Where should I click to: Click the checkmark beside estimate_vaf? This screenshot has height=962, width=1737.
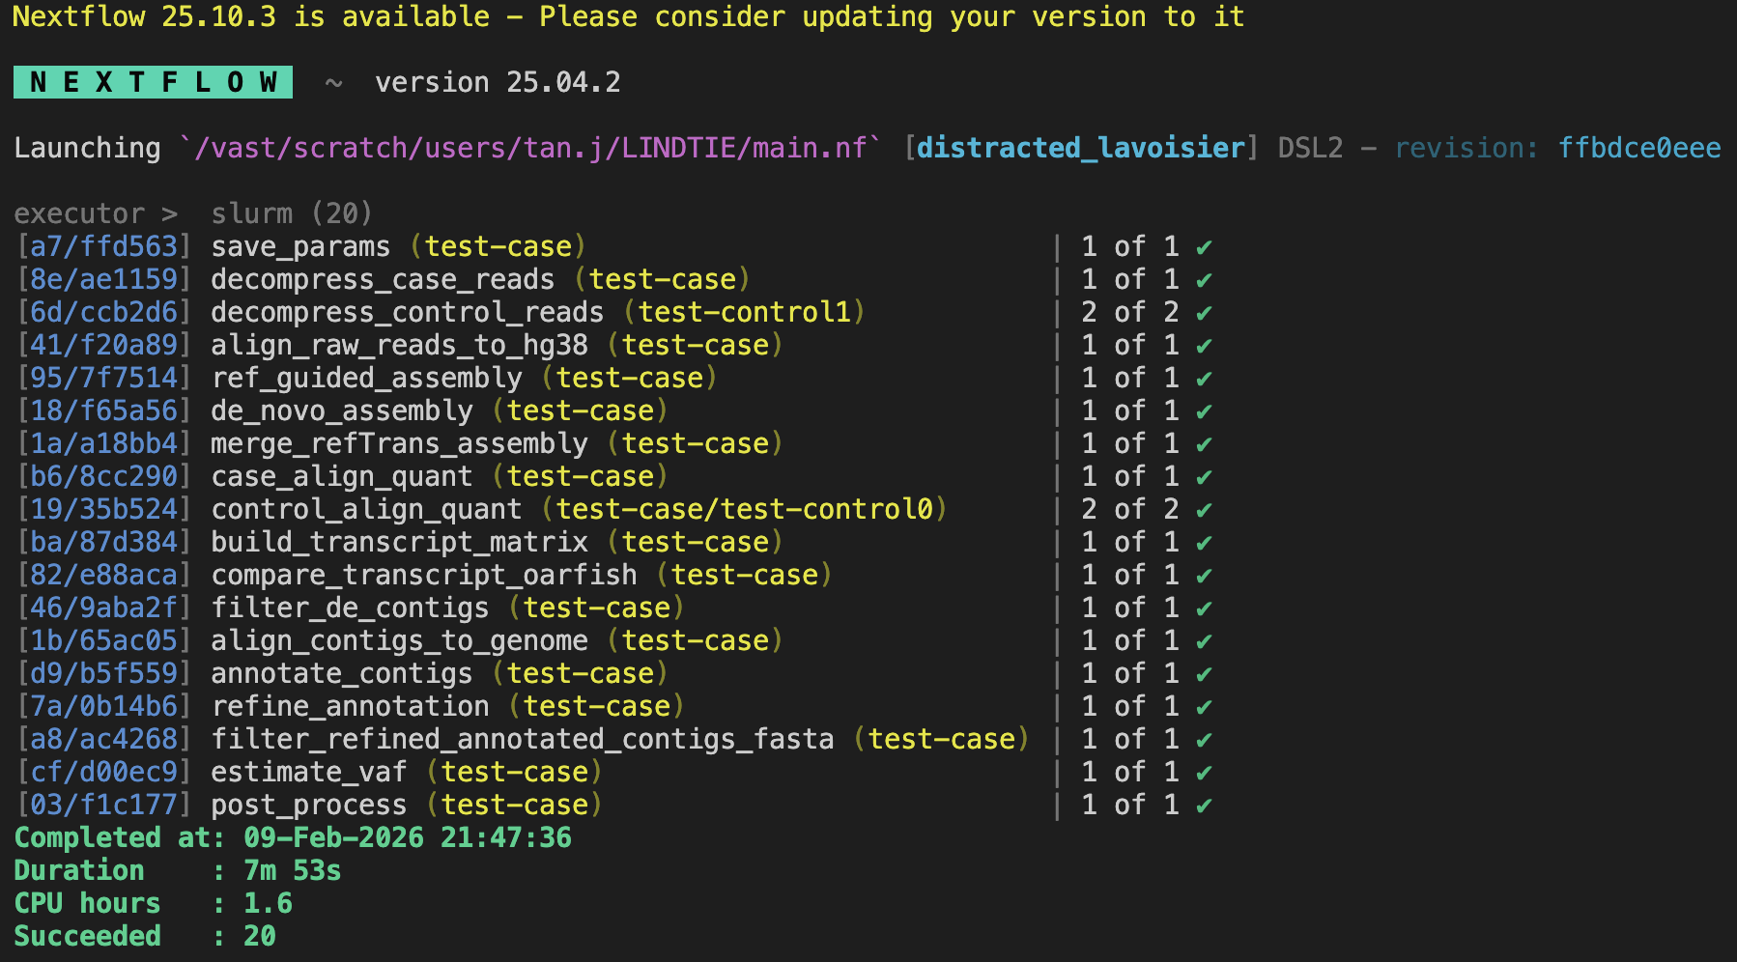point(1203,772)
